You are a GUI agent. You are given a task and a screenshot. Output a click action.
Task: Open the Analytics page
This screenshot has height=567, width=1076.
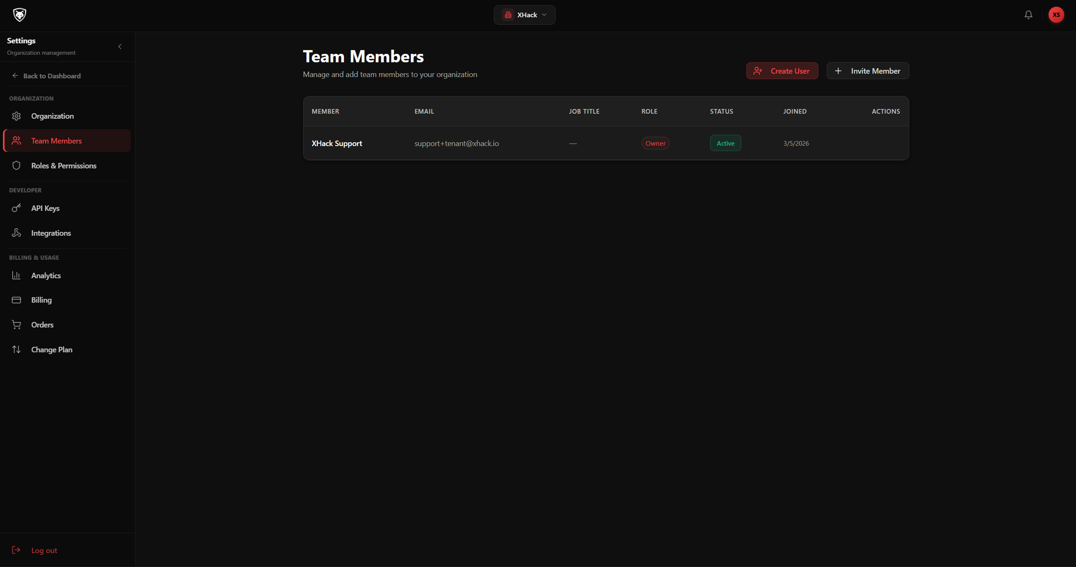tap(67, 275)
